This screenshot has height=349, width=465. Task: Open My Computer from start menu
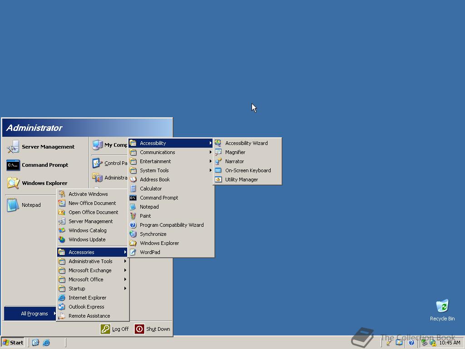(109, 145)
